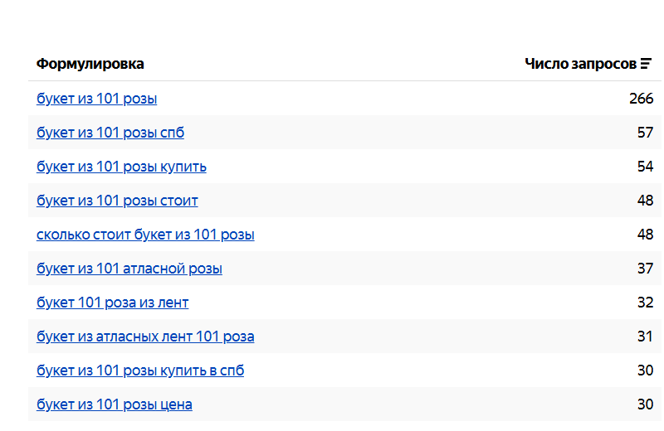Click the Формулировка column header
Viewport: 664px width, 431px height.
coord(90,64)
